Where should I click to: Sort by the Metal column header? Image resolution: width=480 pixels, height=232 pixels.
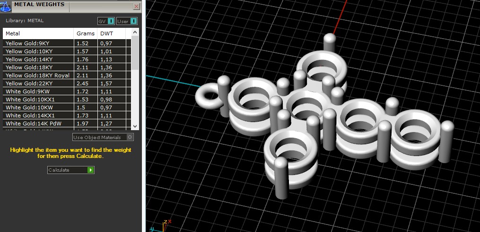[38, 33]
